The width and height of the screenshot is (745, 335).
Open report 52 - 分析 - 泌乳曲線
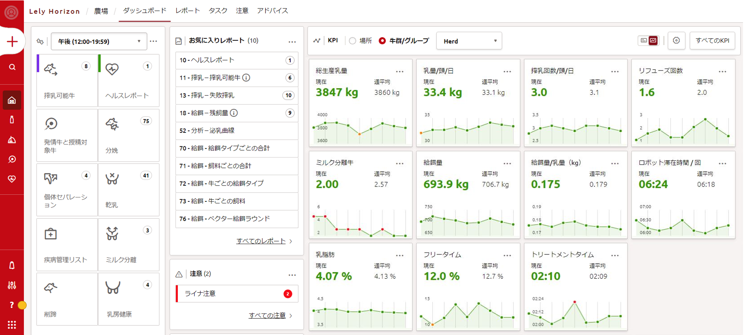(x=237, y=130)
